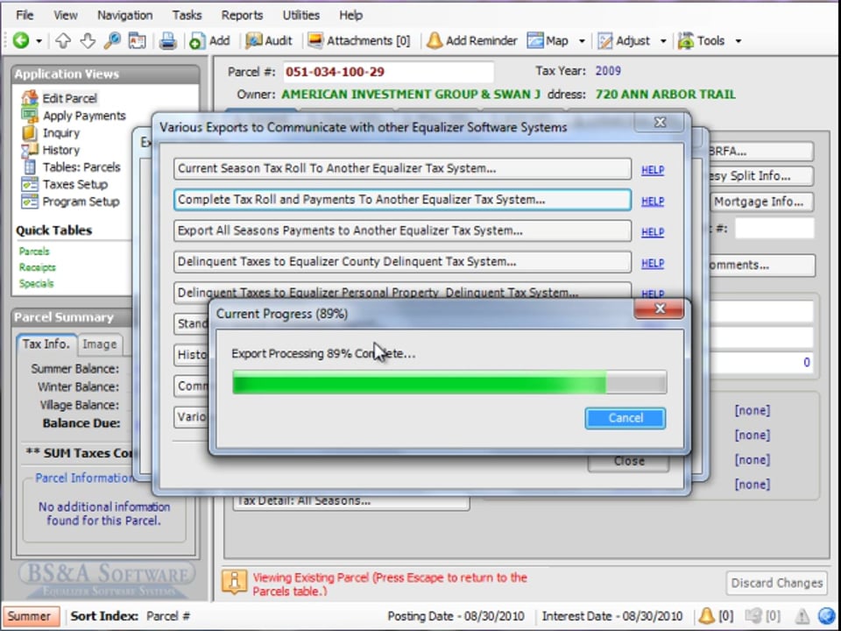Open the Back button dropdown arrow

point(39,41)
